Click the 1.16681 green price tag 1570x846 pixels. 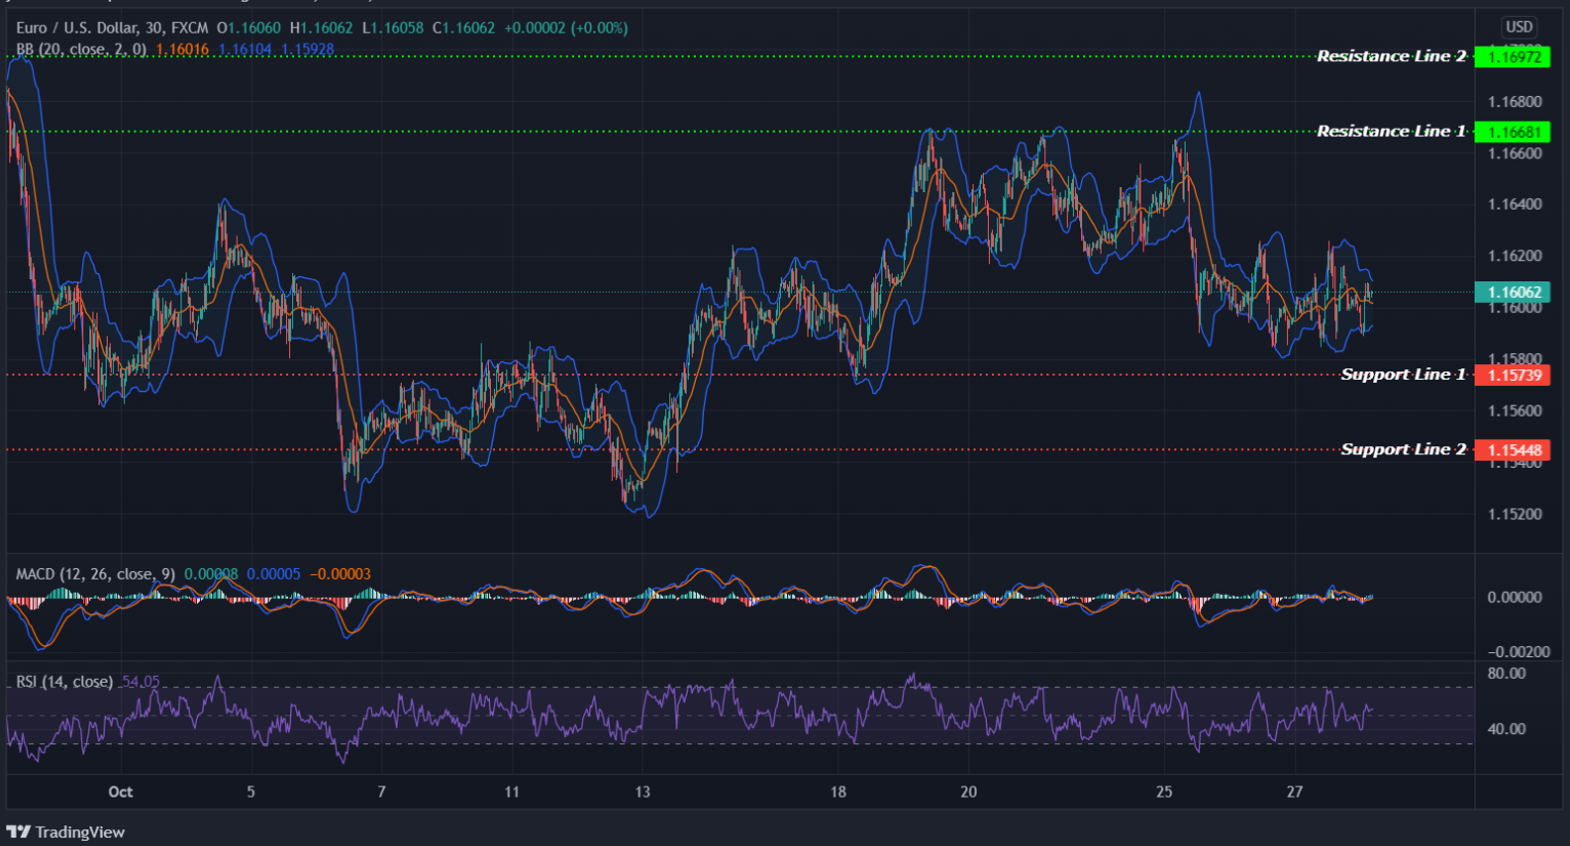(x=1513, y=132)
